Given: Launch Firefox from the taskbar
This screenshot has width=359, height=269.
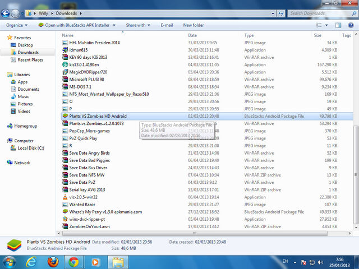Looking at the screenshot, I should (x=53, y=262).
